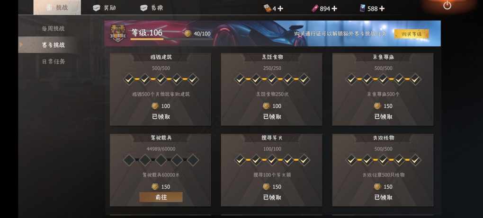Click the 前往 go button
483x218 pixels.
click(161, 197)
